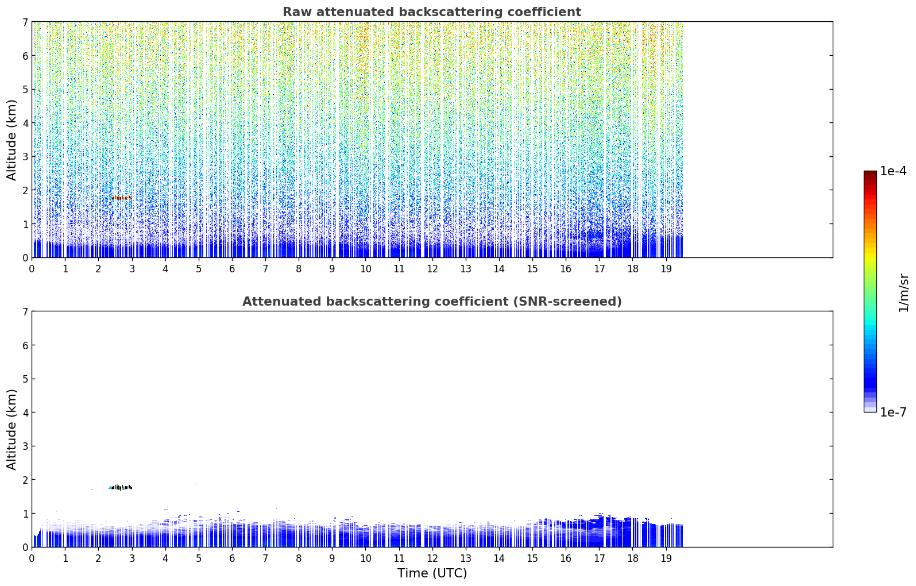Click the 17 tick on bottom time axis
The image size is (916, 586).
point(599,558)
